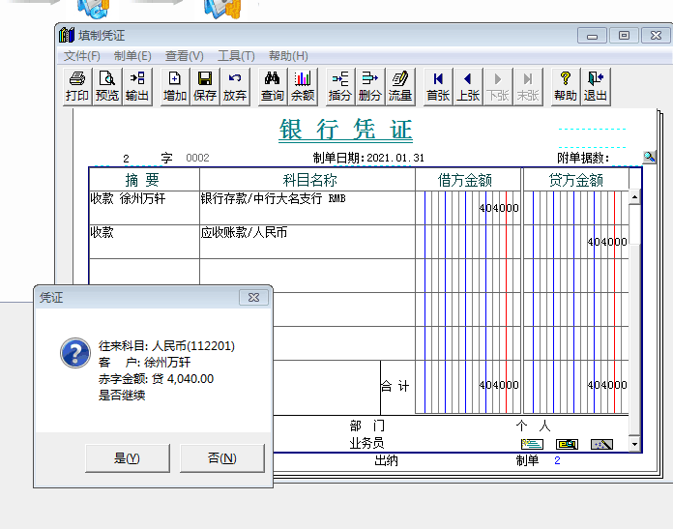The width and height of the screenshot is (673, 529).
Task: Click voucher table scrollbar down arrow
Action: (634, 445)
